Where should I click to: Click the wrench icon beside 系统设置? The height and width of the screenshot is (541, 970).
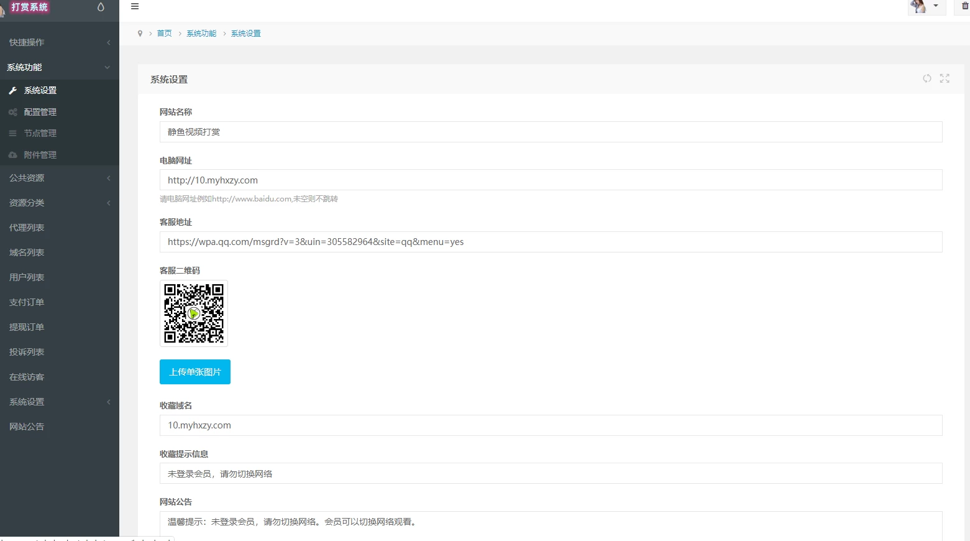[x=12, y=91]
